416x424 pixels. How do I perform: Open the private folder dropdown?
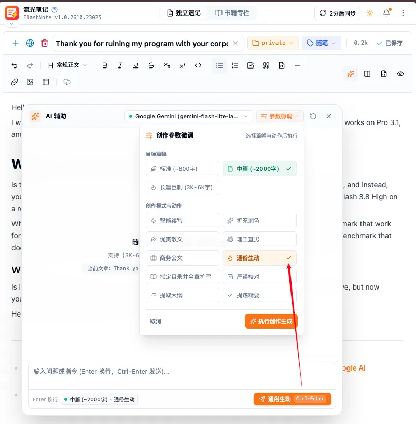273,43
